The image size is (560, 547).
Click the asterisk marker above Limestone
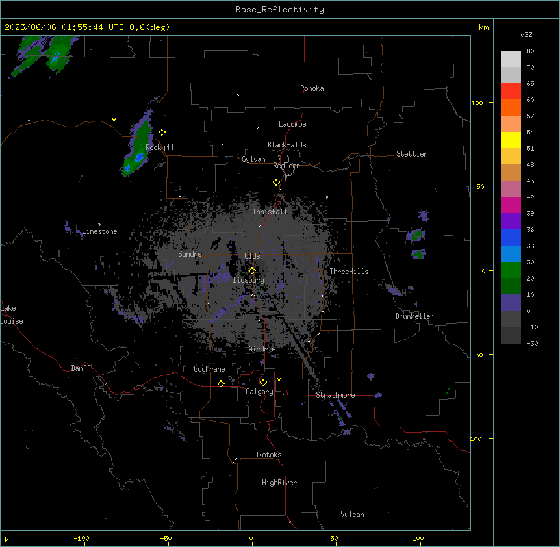click(x=99, y=225)
